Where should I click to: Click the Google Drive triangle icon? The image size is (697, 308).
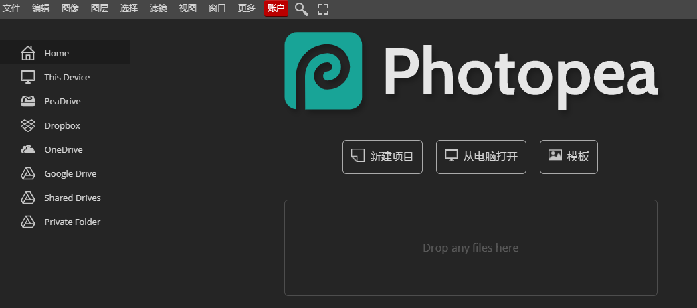pos(28,173)
